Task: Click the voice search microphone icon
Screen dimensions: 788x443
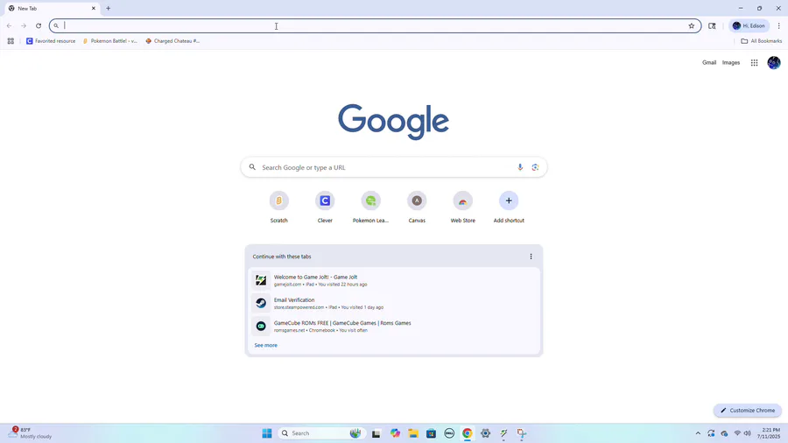Action: [520, 167]
